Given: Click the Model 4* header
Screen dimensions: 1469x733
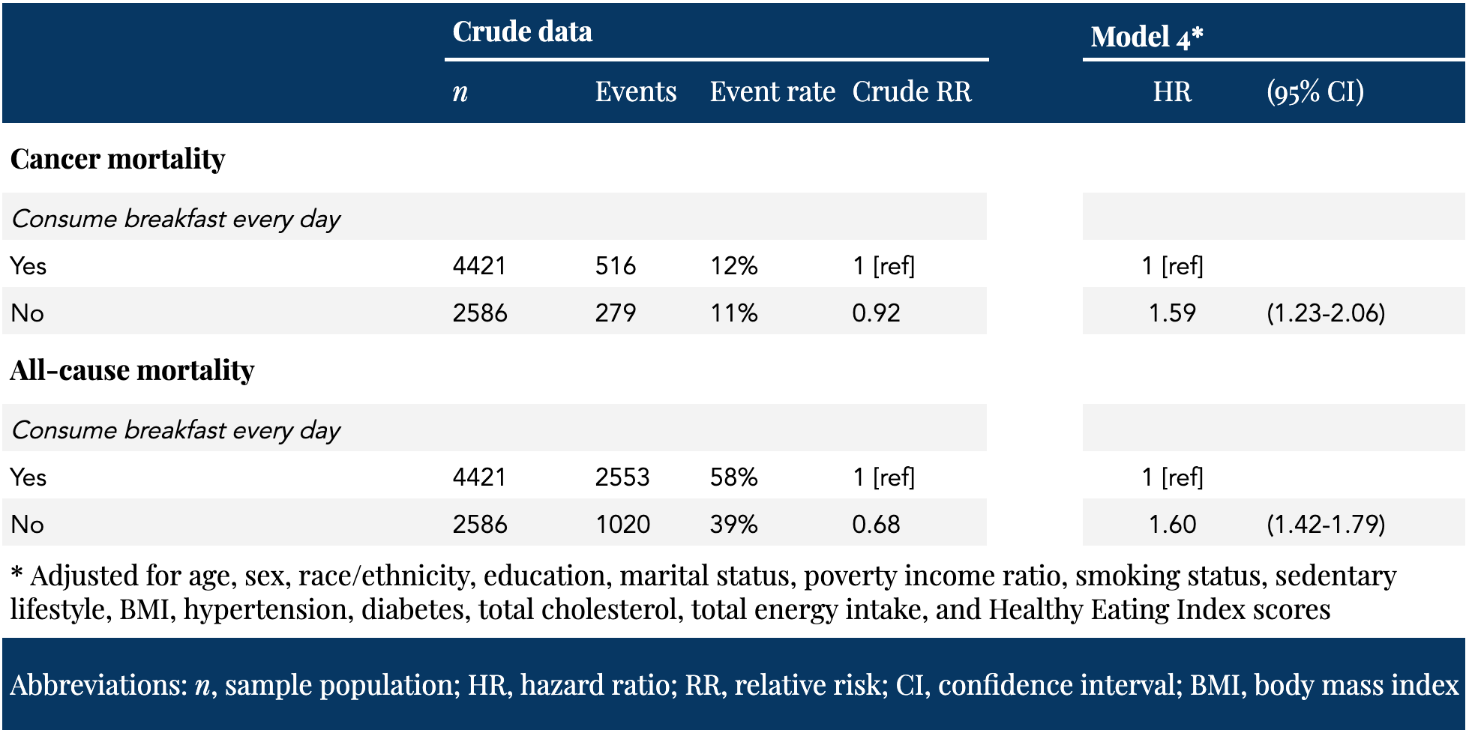Looking at the screenshot, I should pyautogui.click(x=1146, y=36).
